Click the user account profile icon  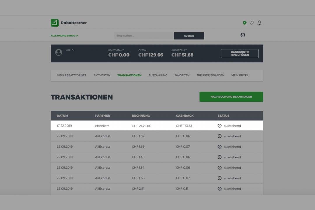pos(242,35)
